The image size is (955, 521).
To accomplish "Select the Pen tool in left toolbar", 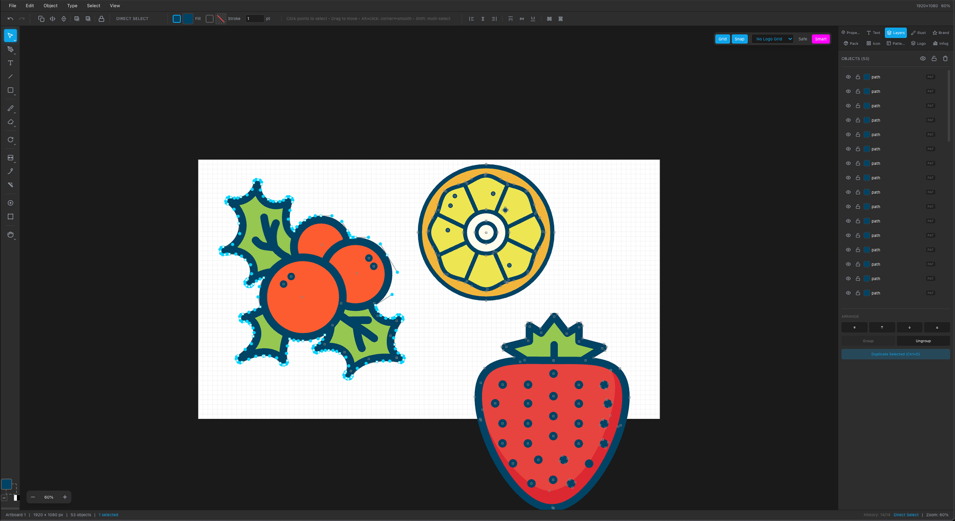I will coord(10,49).
